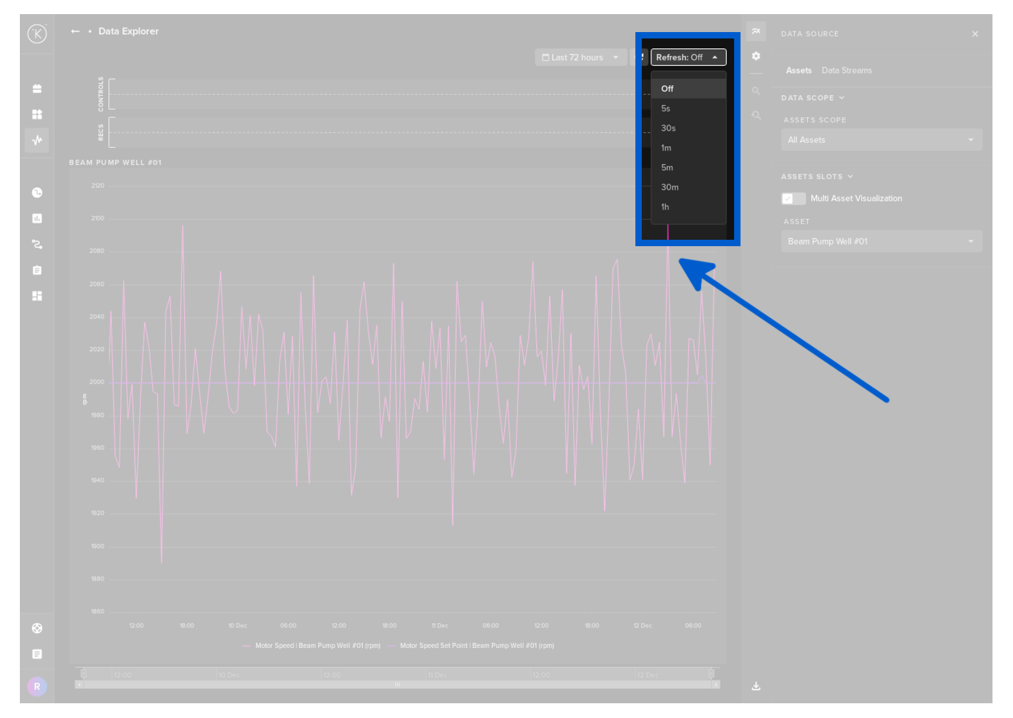Select 1h refresh interval
This screenshot has width=1013, height=718.
click(x=689, y=207)
